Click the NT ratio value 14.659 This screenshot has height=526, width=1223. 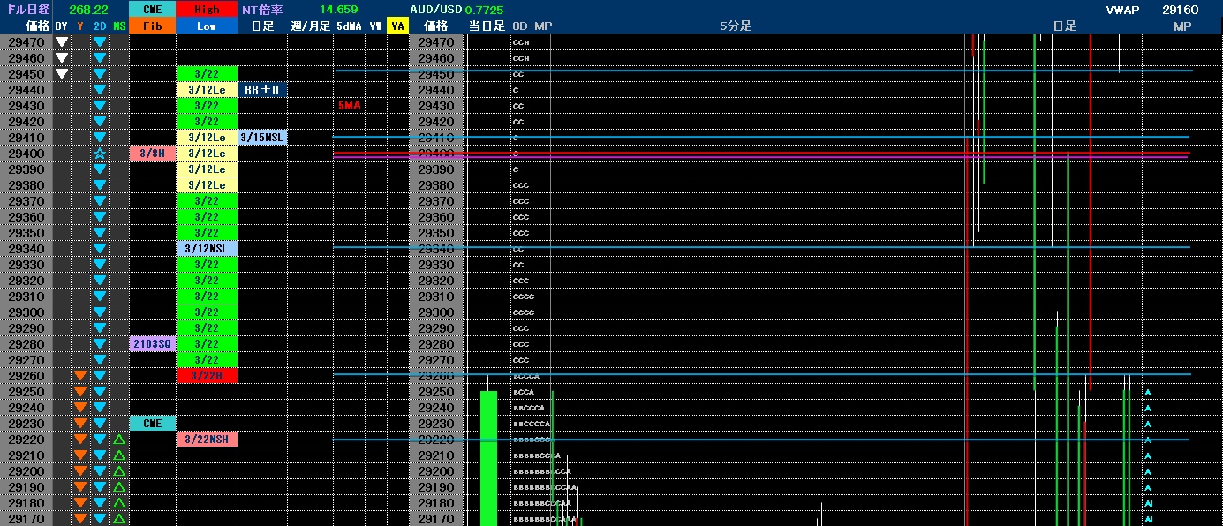(339, 10)
